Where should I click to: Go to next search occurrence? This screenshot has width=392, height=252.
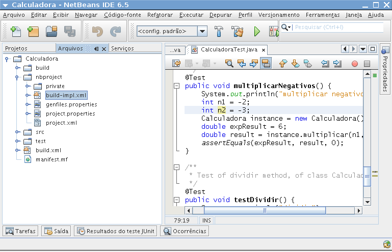point(254,64)
